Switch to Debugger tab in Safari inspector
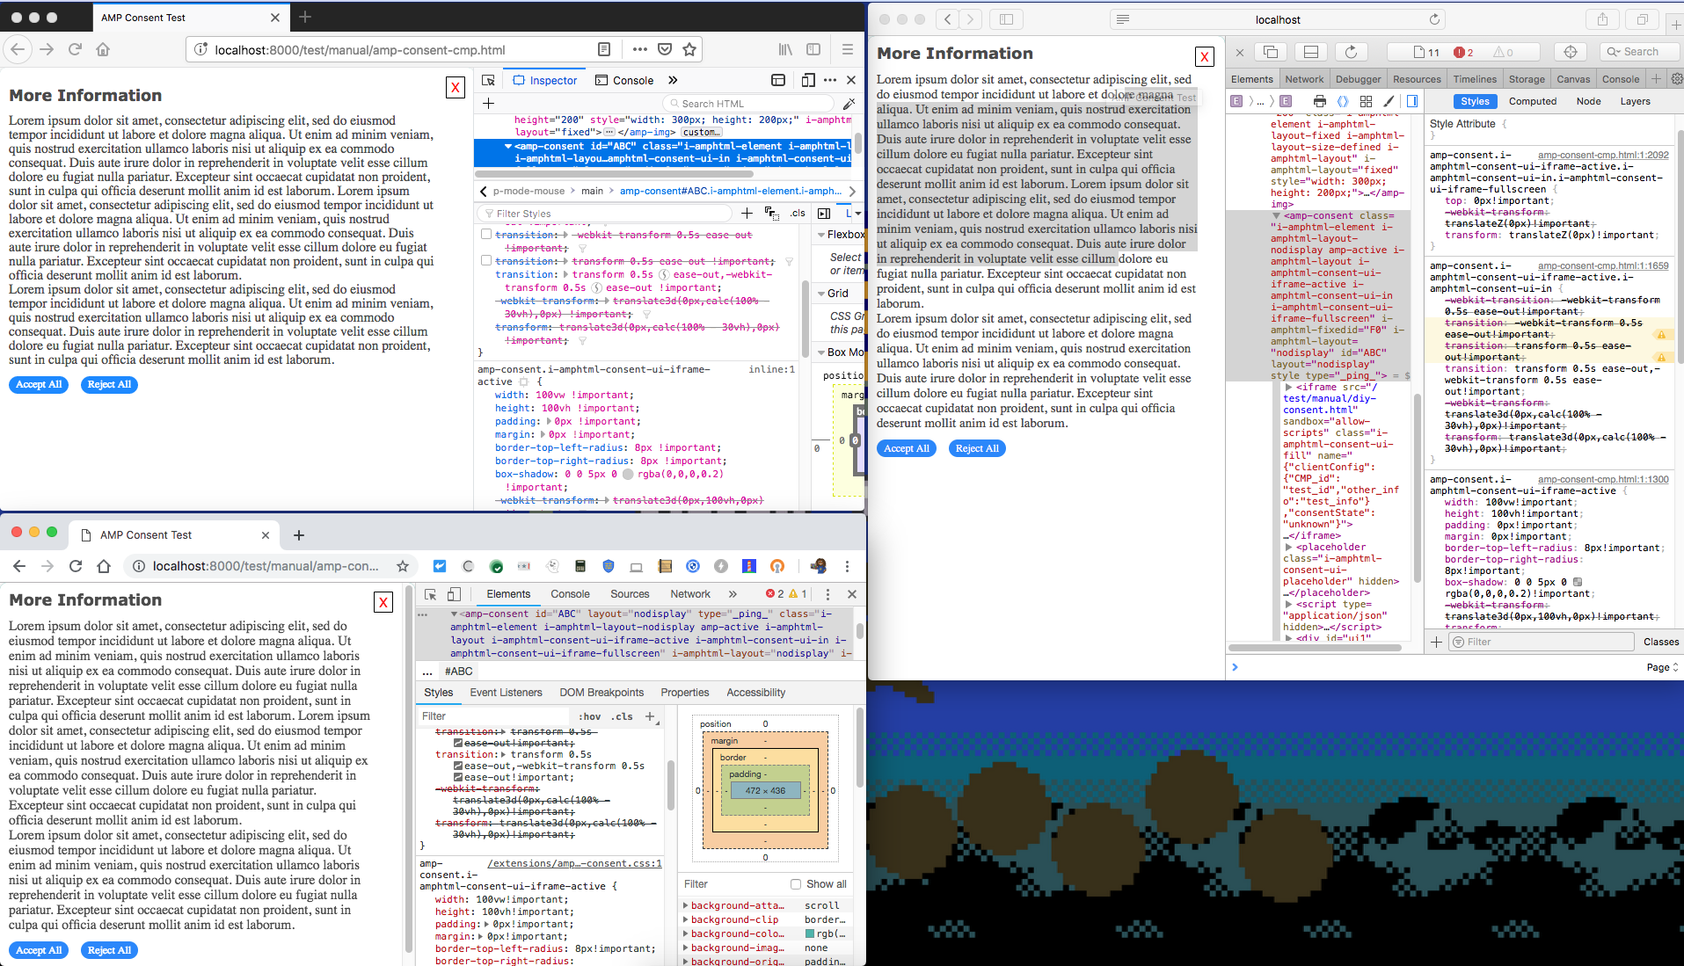The width and height of the screenshot is (1684, 966). tap(1359, 79)
